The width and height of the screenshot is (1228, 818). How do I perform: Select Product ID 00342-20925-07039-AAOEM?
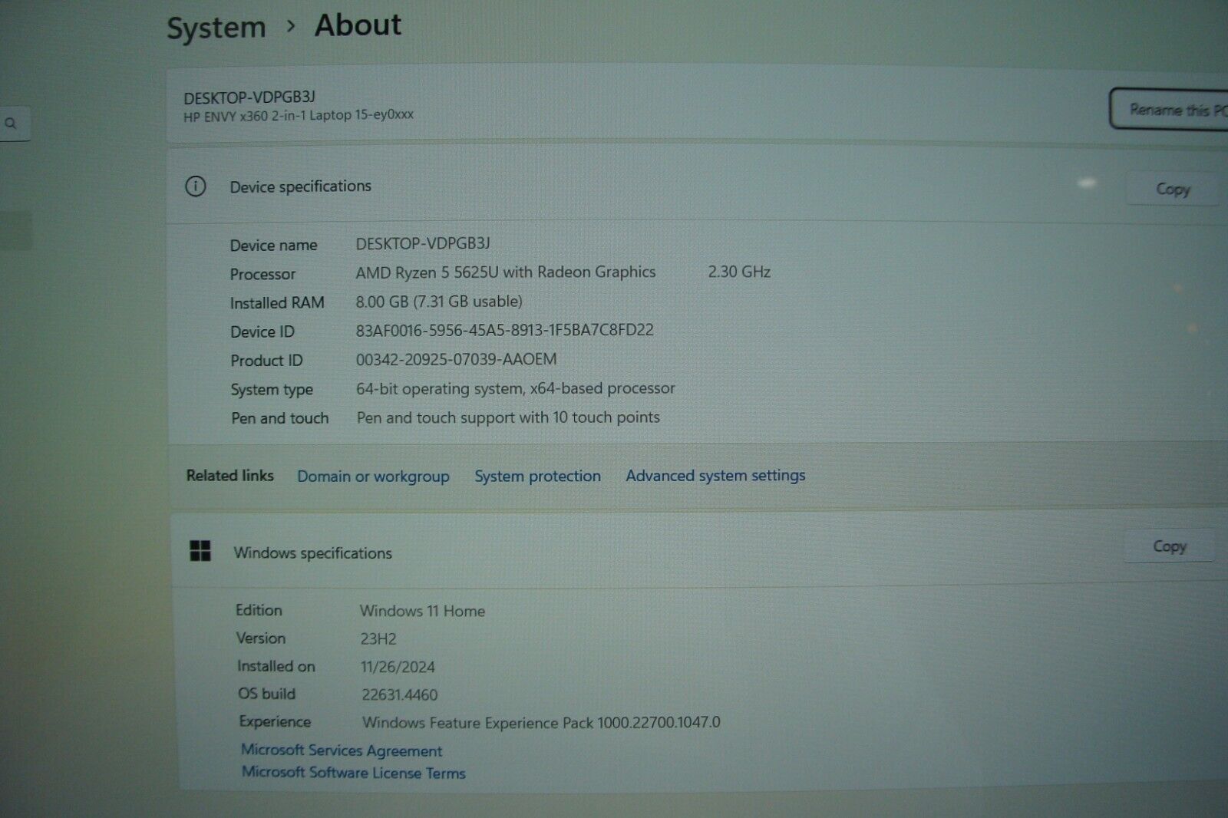pos(457,359)
